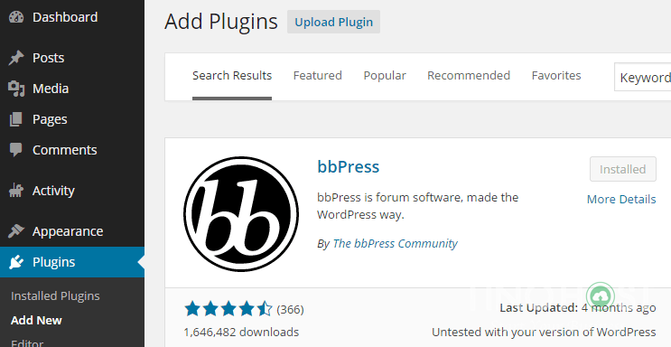Click the 1,646,482 downloads text
The image size is (671, 347).
coord(241,332)
